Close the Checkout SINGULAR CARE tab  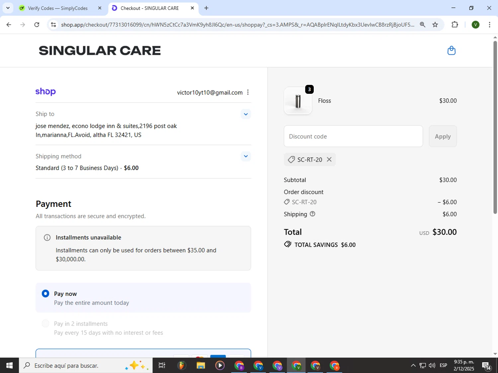[192, 8]
